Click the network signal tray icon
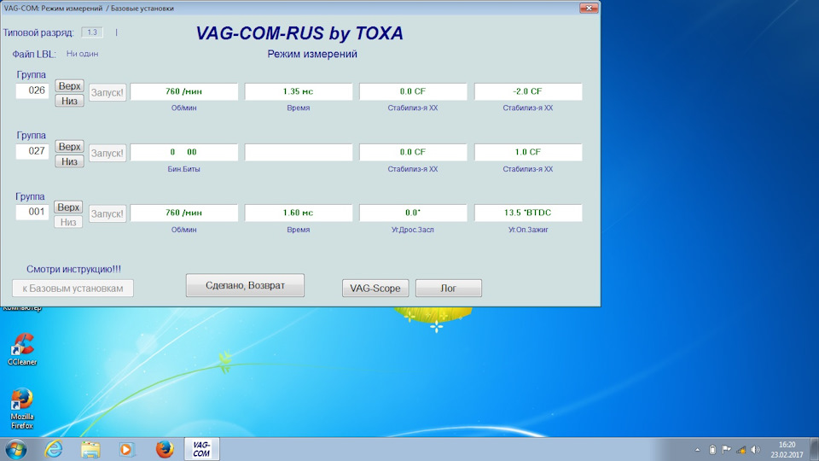 coord(741,450)
